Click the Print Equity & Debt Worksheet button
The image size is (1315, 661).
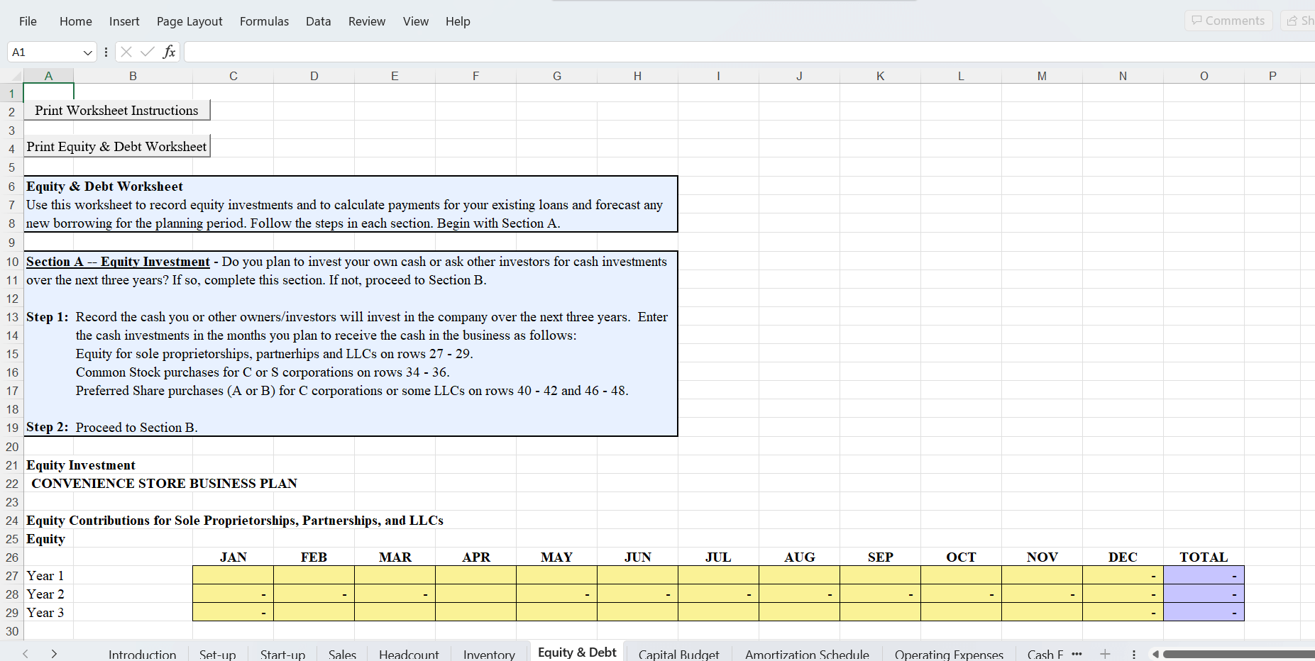117,146
